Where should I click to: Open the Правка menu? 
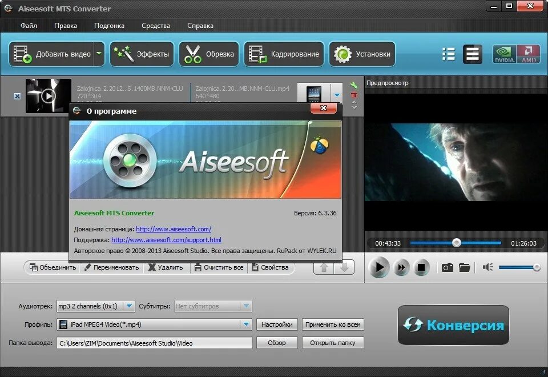tap(65, 26)
